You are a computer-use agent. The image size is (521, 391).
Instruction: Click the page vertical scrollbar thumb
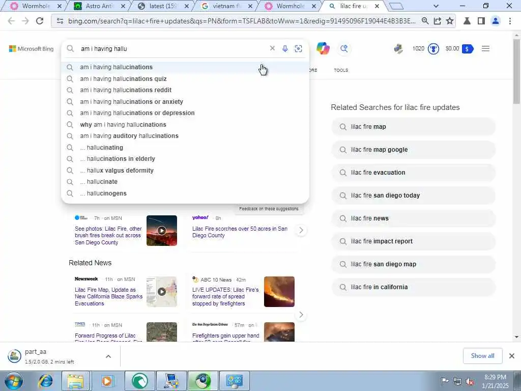coord(516,71)
